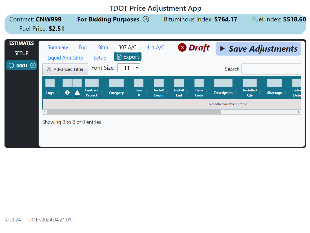Click the scrollbar left arrow
The image size is (310, 233).
[x=45, y=112]
